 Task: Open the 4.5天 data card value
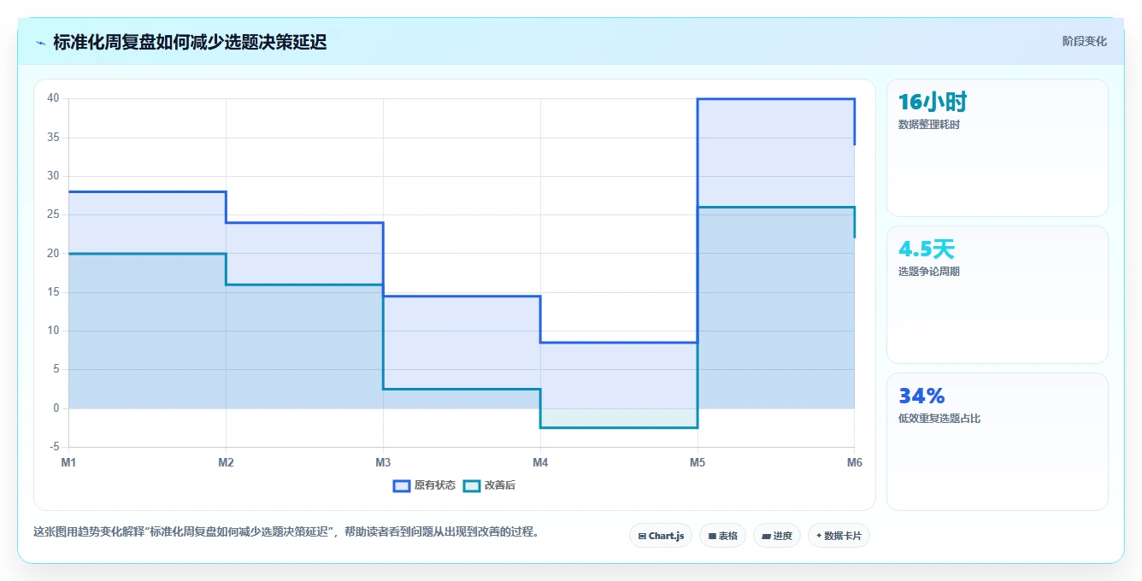pos(927,249)
